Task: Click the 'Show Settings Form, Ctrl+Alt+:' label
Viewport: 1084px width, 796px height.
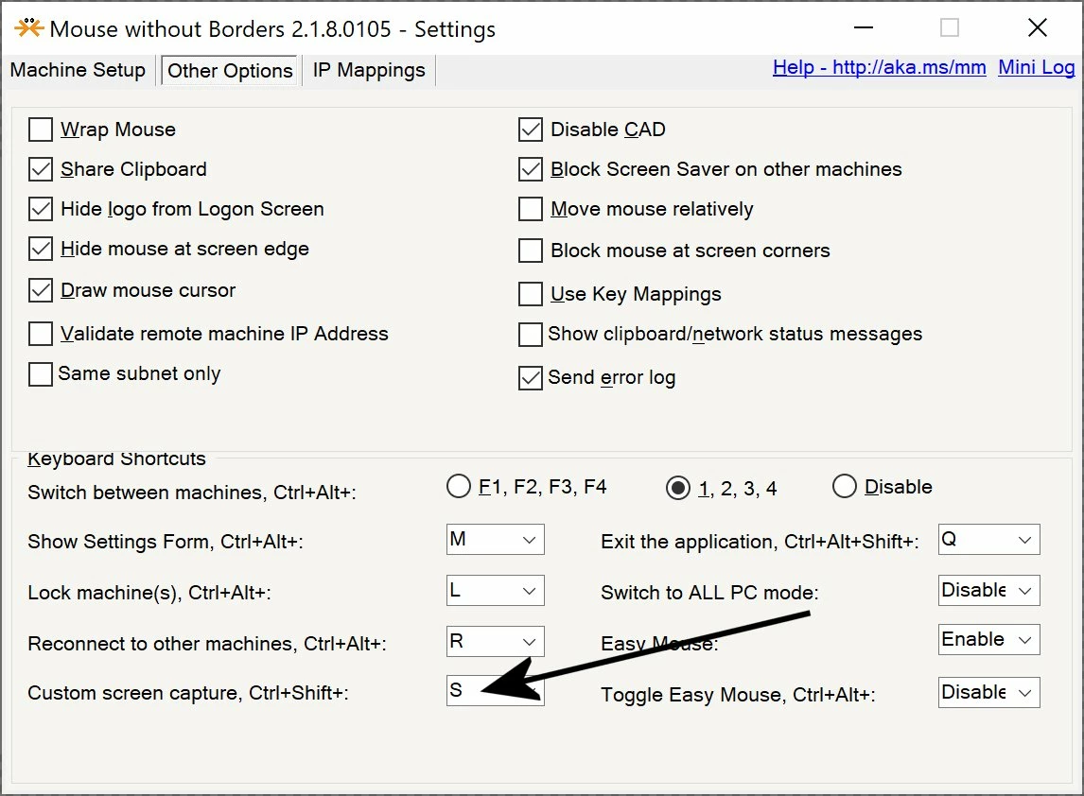Action: tap(166, 542)
